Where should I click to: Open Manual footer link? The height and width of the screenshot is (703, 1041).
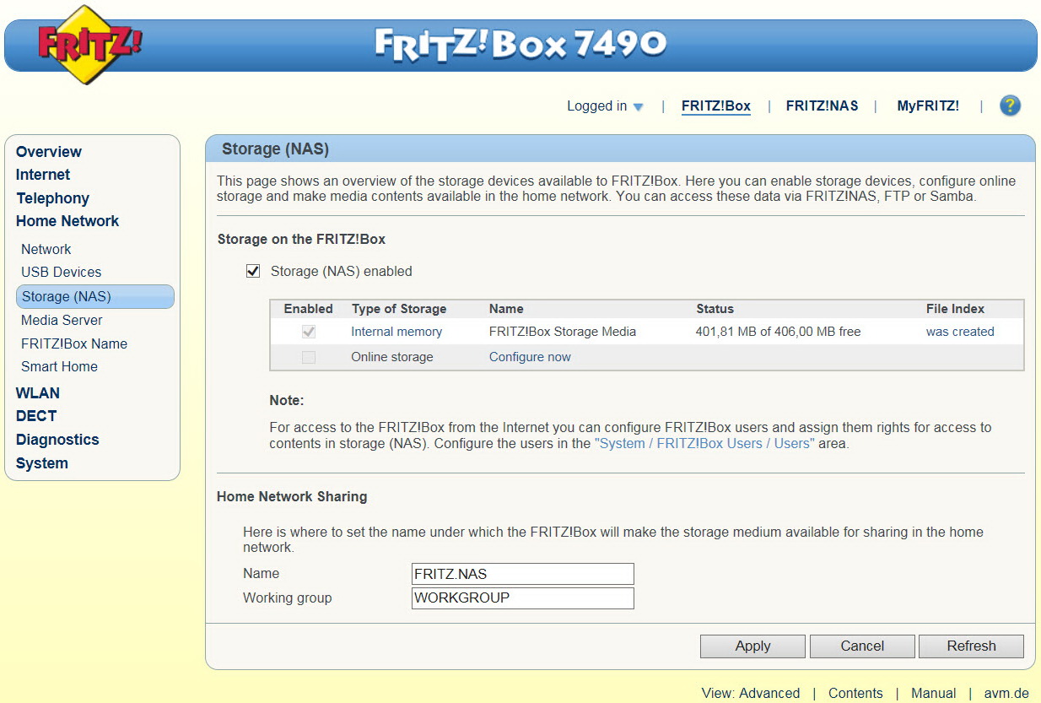(934, 693)
